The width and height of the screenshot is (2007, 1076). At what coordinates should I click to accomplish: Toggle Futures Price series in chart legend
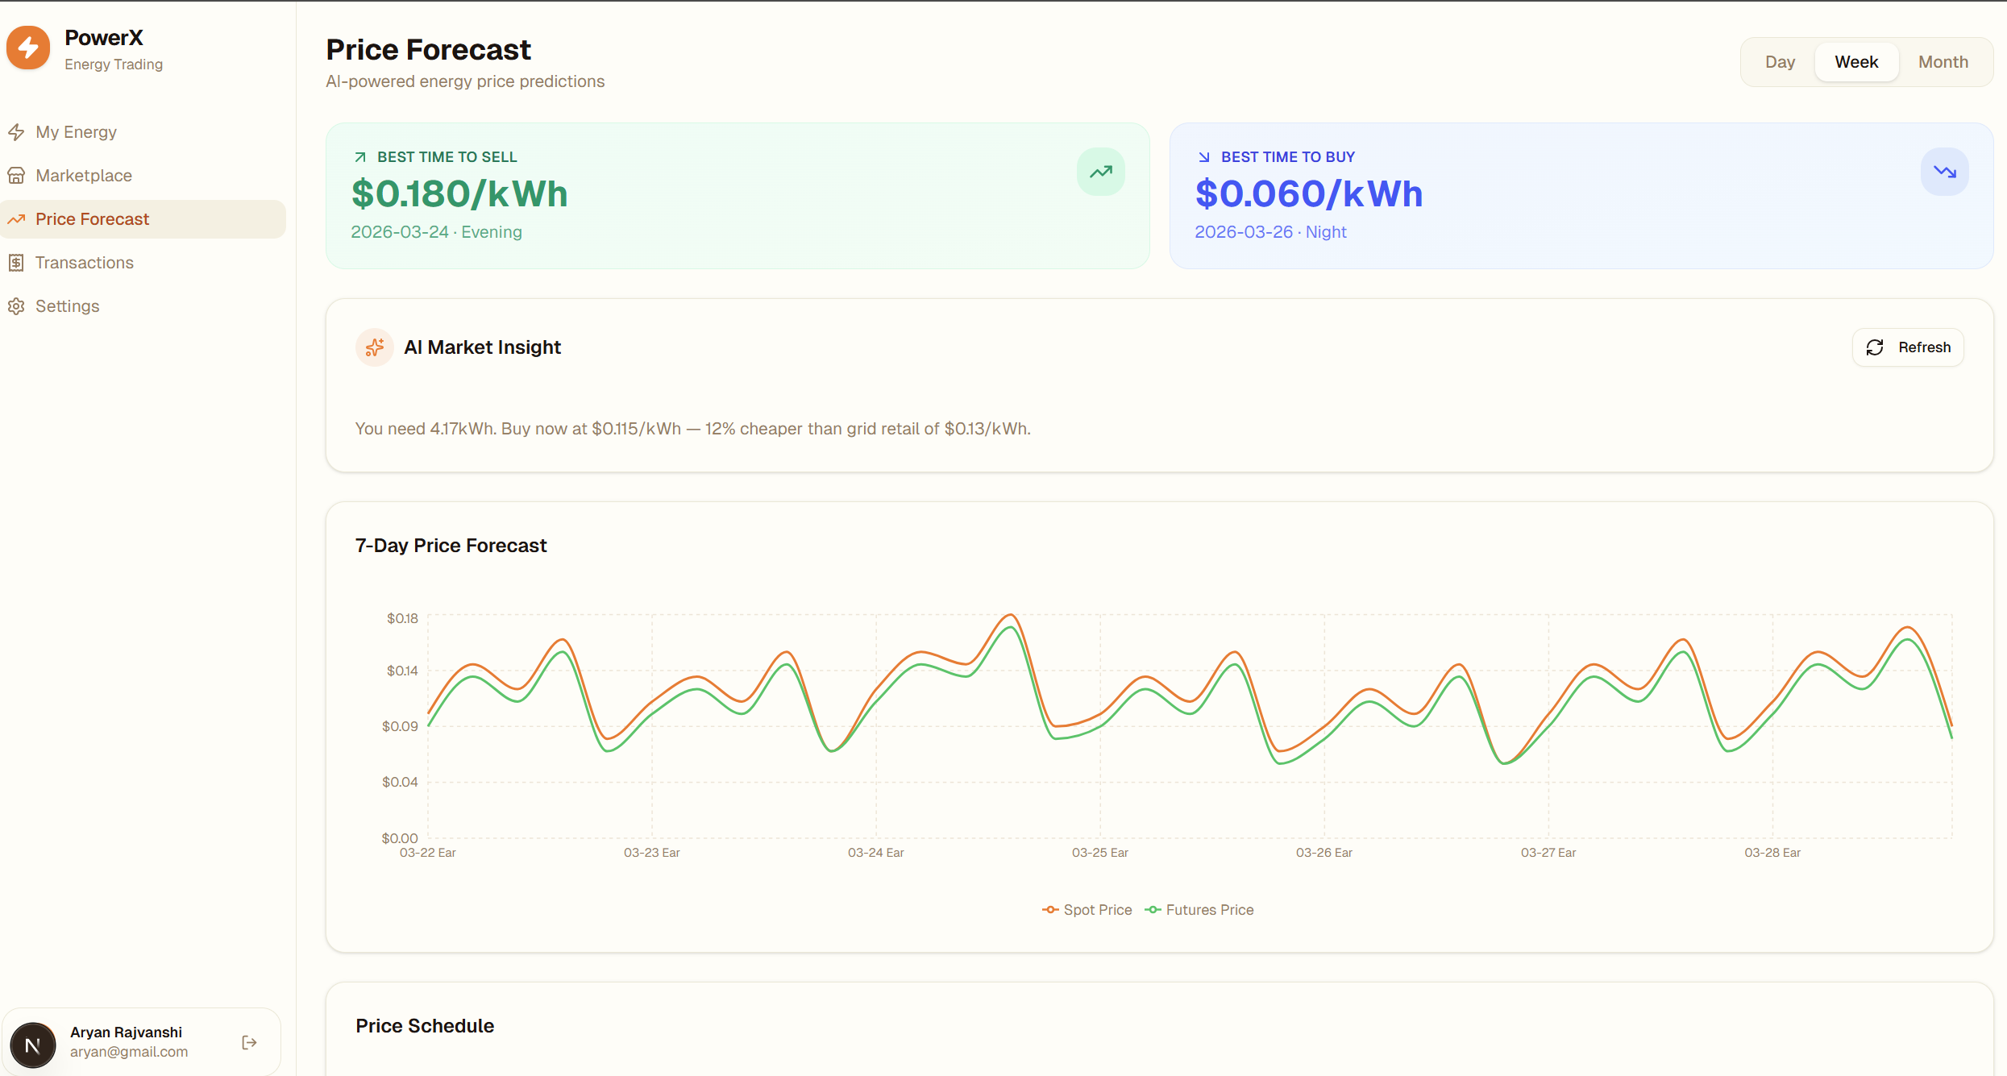point(1199,909)
